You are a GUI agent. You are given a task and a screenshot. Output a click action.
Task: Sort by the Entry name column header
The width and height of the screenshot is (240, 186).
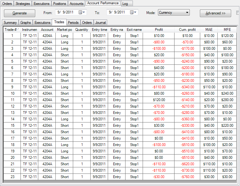[116, 30]
